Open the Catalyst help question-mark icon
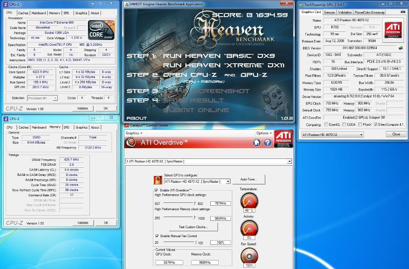409x269 pixels. click(x=267, y=142)
